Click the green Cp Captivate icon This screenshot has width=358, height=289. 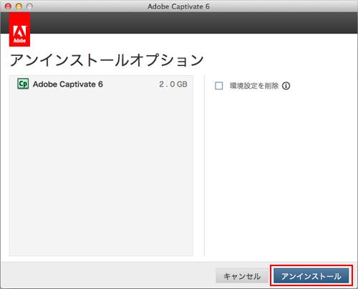coord(23,84)
